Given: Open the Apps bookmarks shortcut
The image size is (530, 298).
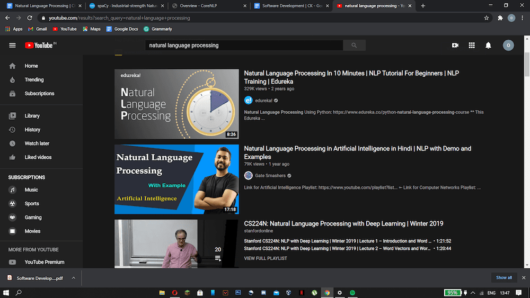Looking at the screenshot, I should 14,29.
